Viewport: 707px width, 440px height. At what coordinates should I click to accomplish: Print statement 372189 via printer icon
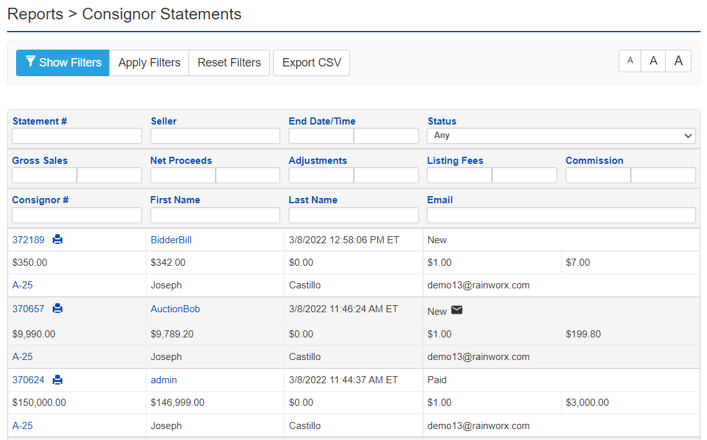(57, 239)
